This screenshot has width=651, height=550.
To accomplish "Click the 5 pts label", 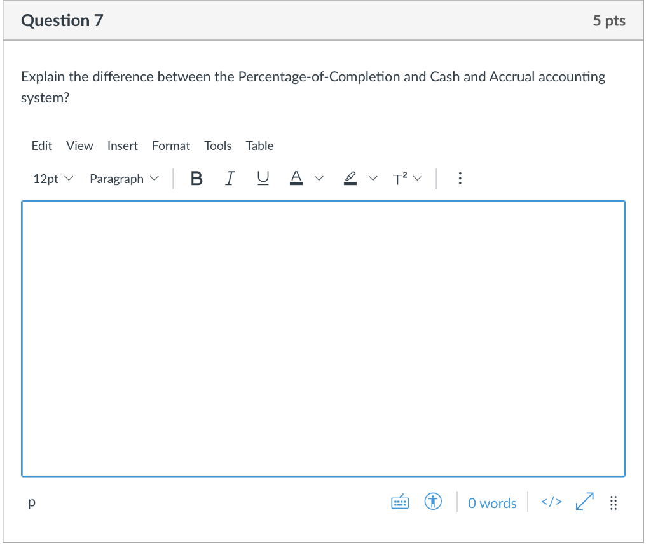I will (609, 20).
